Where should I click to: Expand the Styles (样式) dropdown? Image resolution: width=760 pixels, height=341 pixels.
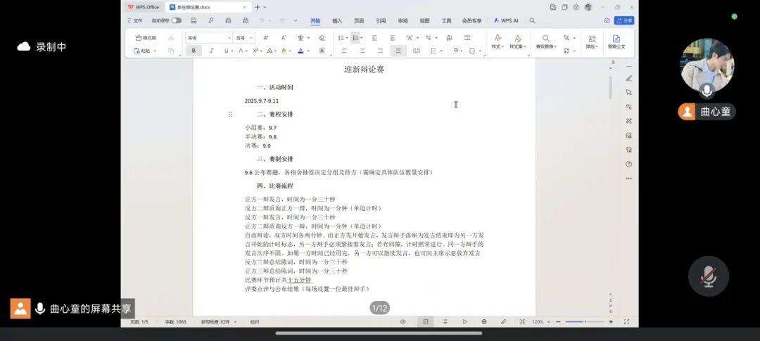498,41
